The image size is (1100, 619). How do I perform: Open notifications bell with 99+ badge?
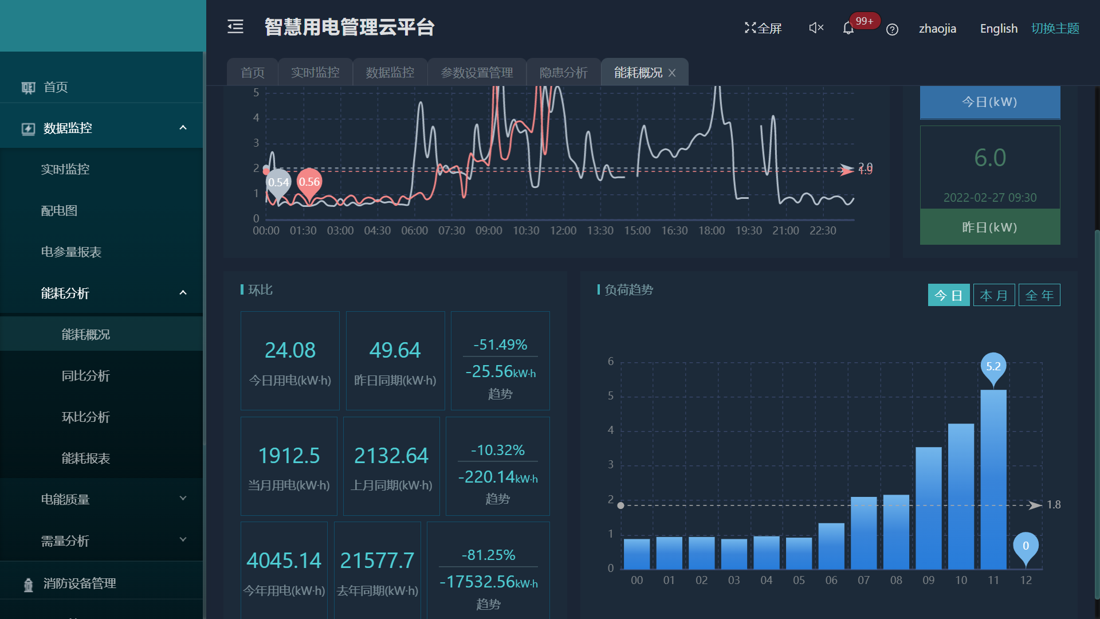click(x=848, y=28)
